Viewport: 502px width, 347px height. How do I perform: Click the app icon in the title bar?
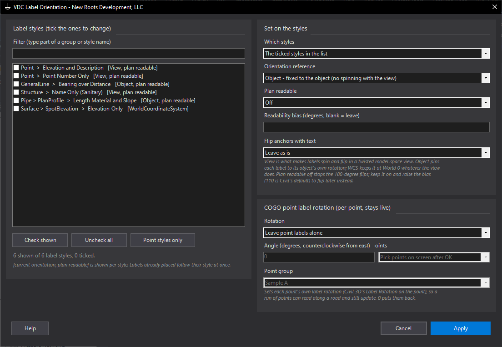(x=7, y=7)
